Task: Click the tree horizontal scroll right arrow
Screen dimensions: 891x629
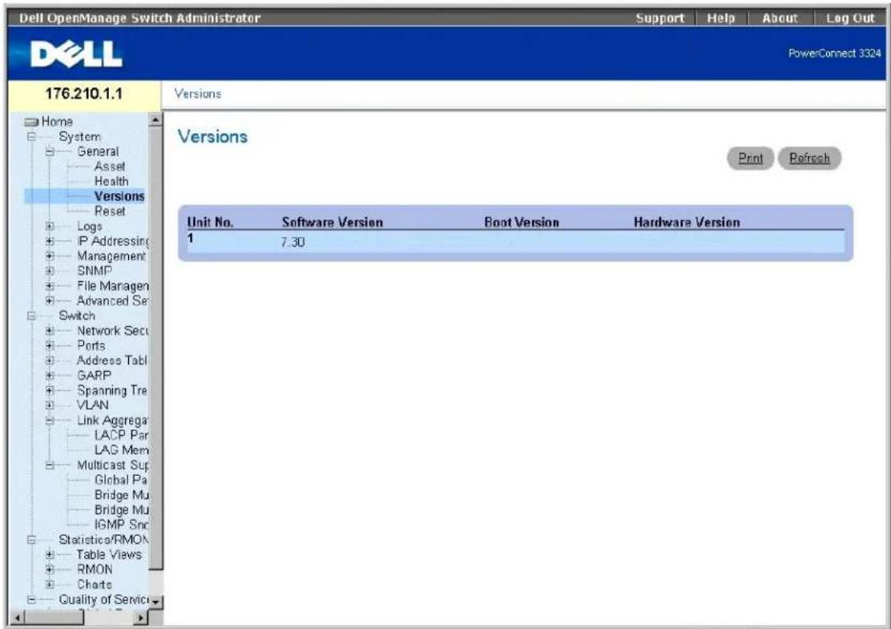Action: (x=142, y=617)
